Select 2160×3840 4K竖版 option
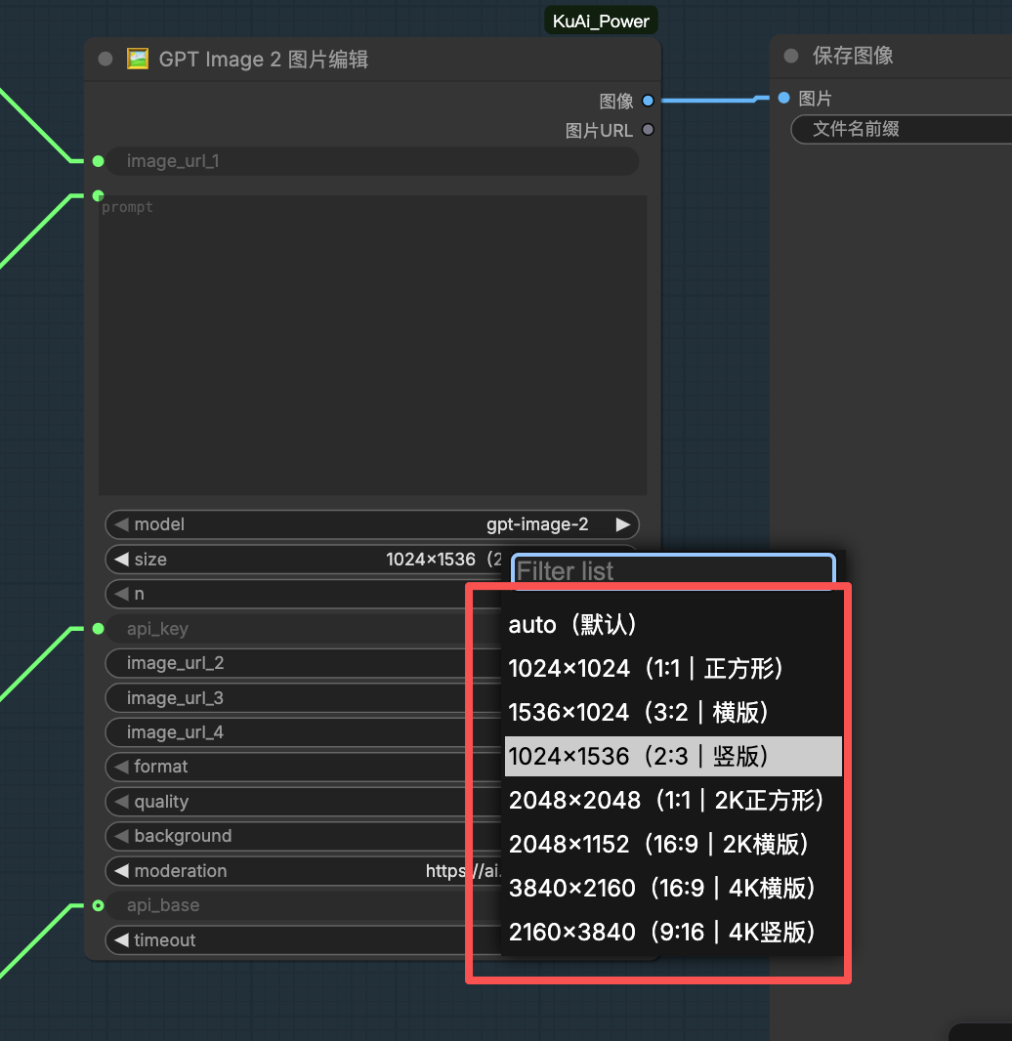1012x1041 pixels. [x=673, y=932]
